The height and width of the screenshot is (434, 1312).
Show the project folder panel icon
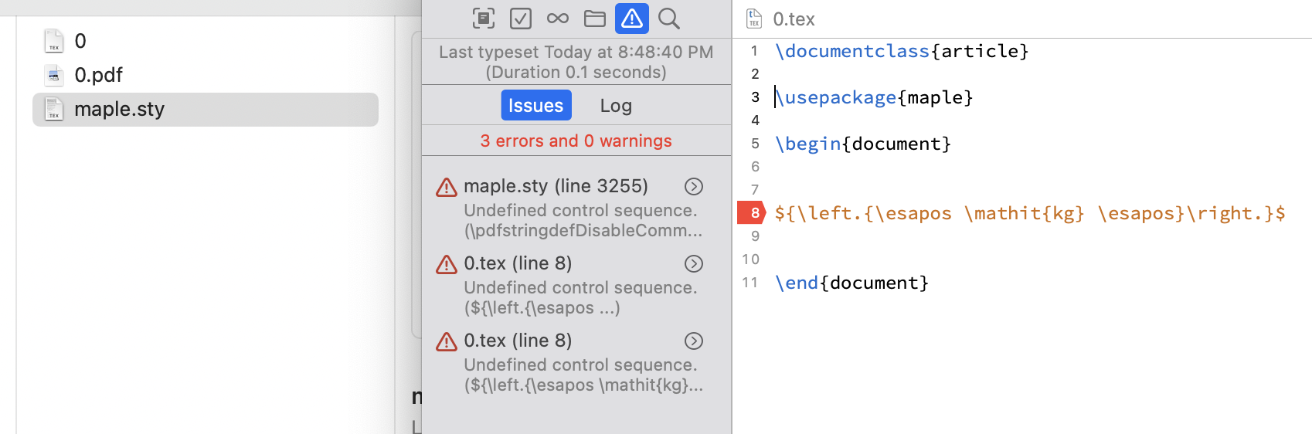pyautogui.click(x=595, y=19)
